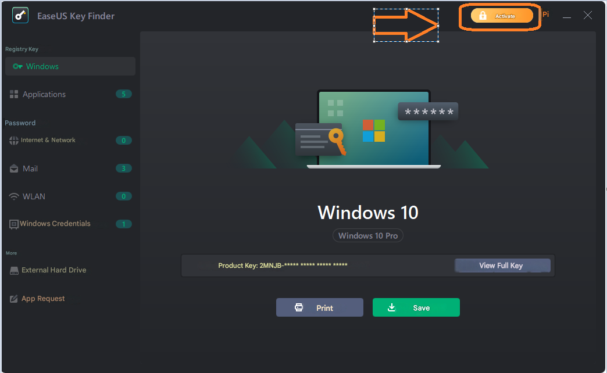Screen dimensions: 607x373
Task: Open Windows Credentials section
Action: coord(70,224)
